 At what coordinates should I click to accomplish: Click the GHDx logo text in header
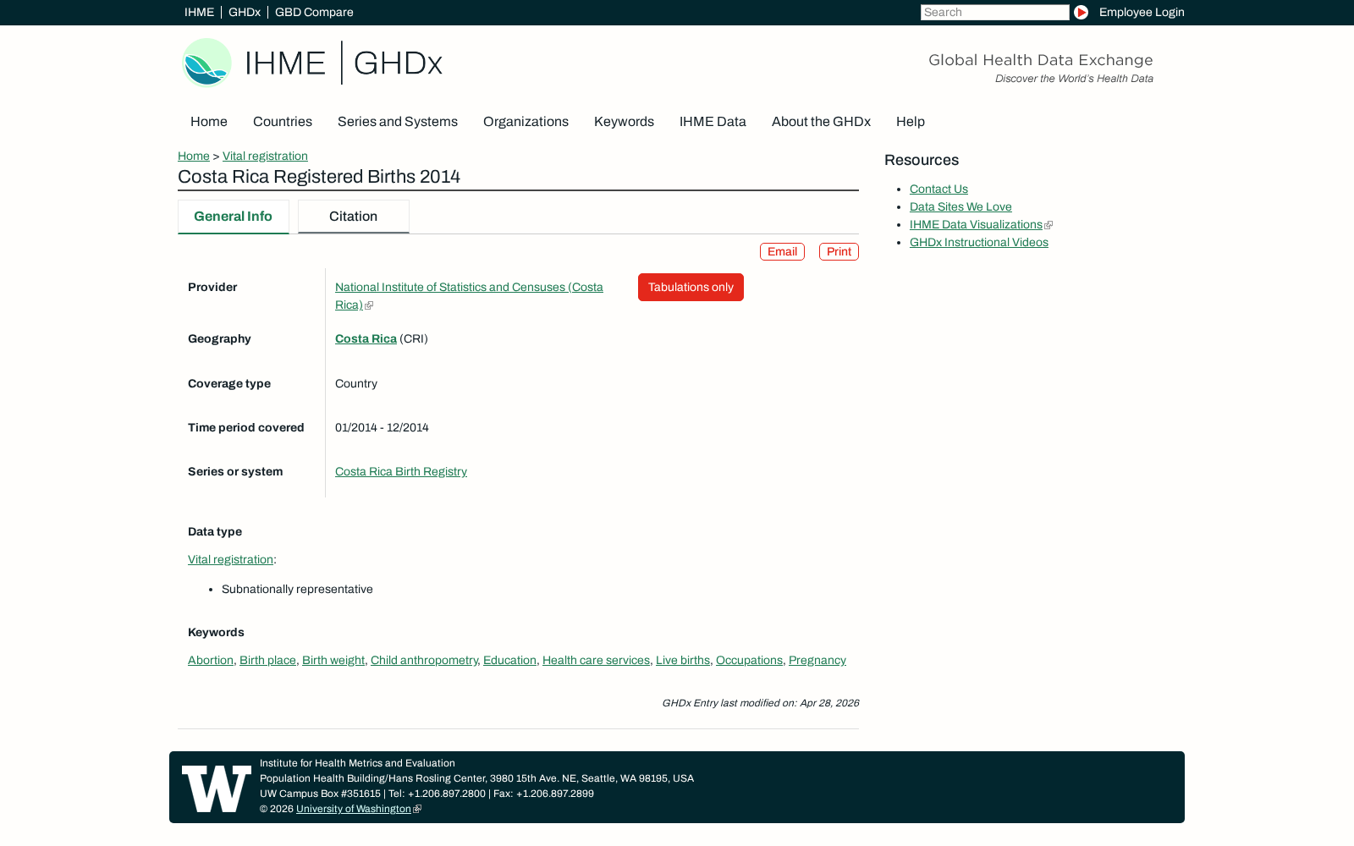pos(398,63)
